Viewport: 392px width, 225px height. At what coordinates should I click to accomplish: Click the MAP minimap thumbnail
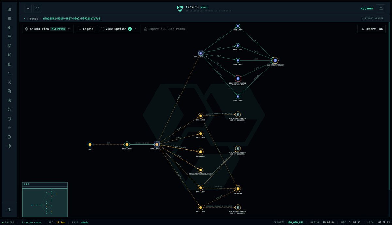tap(45, 200)
